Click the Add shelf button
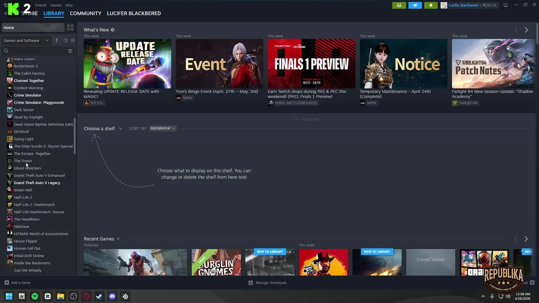The height and width of the screenshot is (303, 539). coord(306,120)
